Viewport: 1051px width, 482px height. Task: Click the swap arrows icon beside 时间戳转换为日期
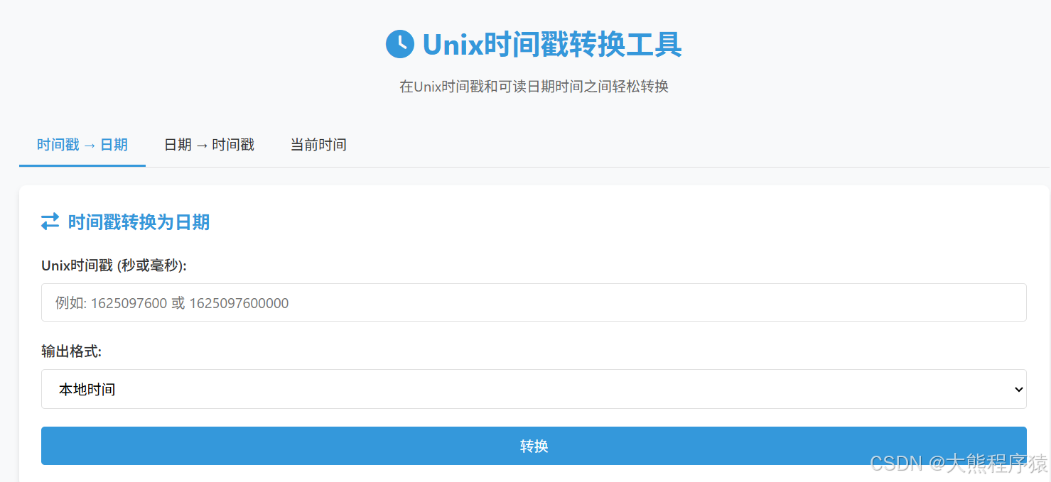click(50, 222)
